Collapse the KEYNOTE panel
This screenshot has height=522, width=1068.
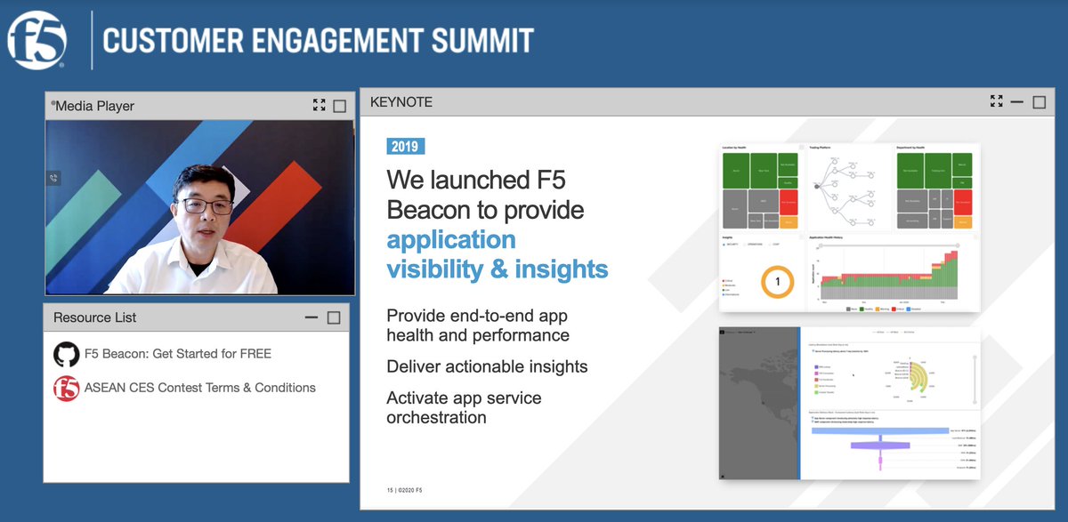point(1017,100)
